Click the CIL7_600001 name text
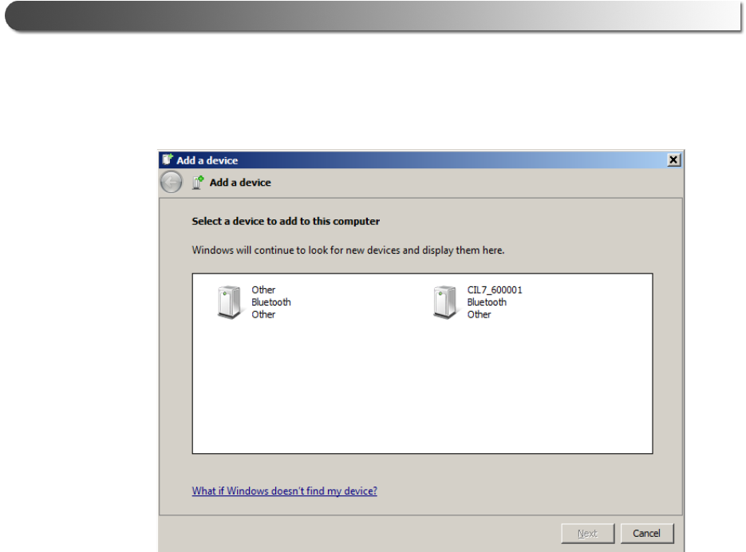746x552 pixels. click(495, 290)
